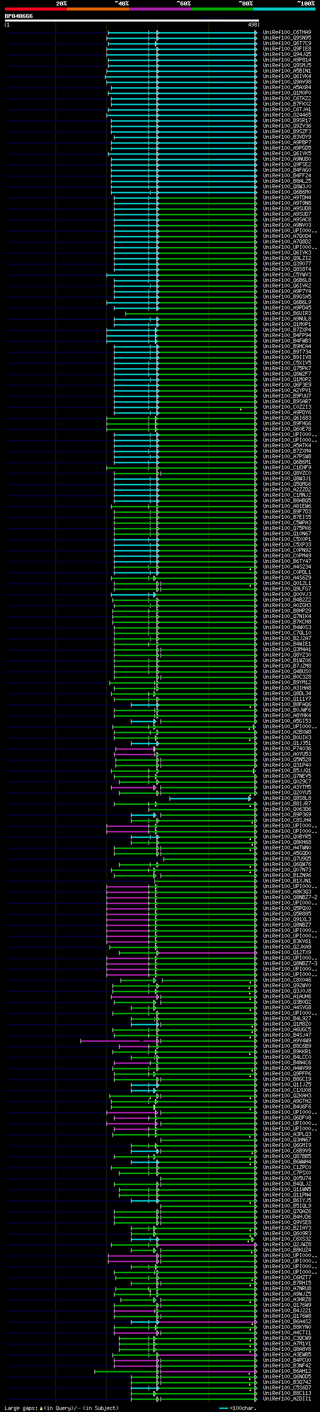Select the UniRef100_Q6IVK5 label

click(286, 153)
